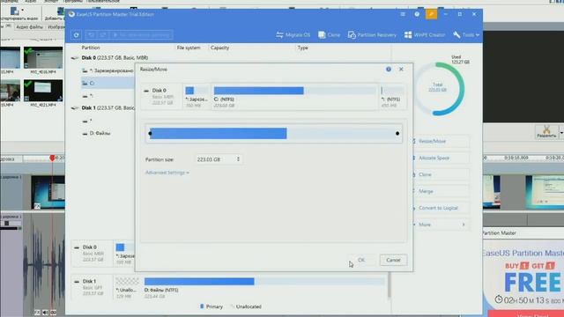Click the disk icon beside the Disk 0 list row
564x317 pixels.
74,58
